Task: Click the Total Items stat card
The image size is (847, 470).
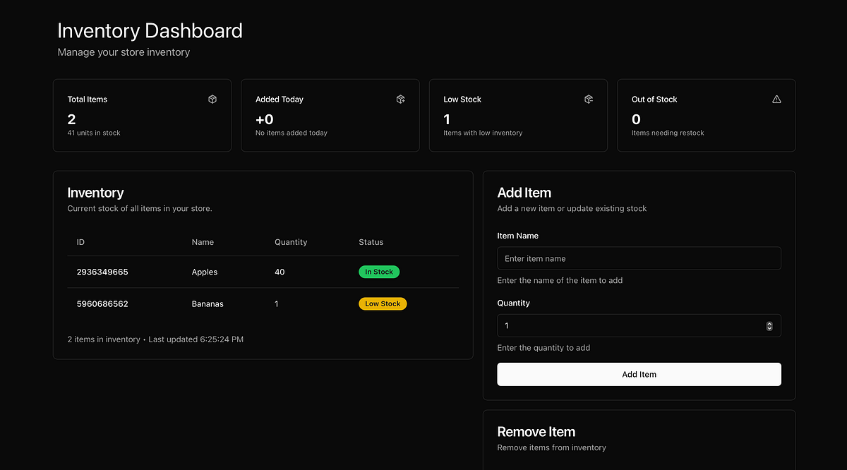Action: click(x=141, y=115)
